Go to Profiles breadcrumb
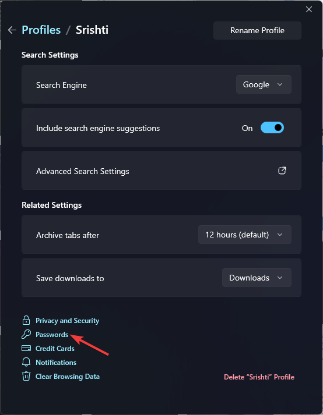Image resolution: width=323 pixels, height=415 pixels. click(41, 30)
